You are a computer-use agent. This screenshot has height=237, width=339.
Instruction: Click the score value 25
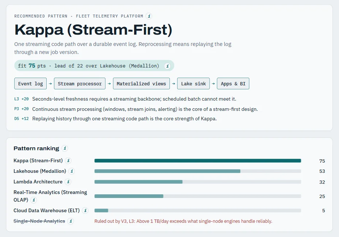(x=322, y=197)
